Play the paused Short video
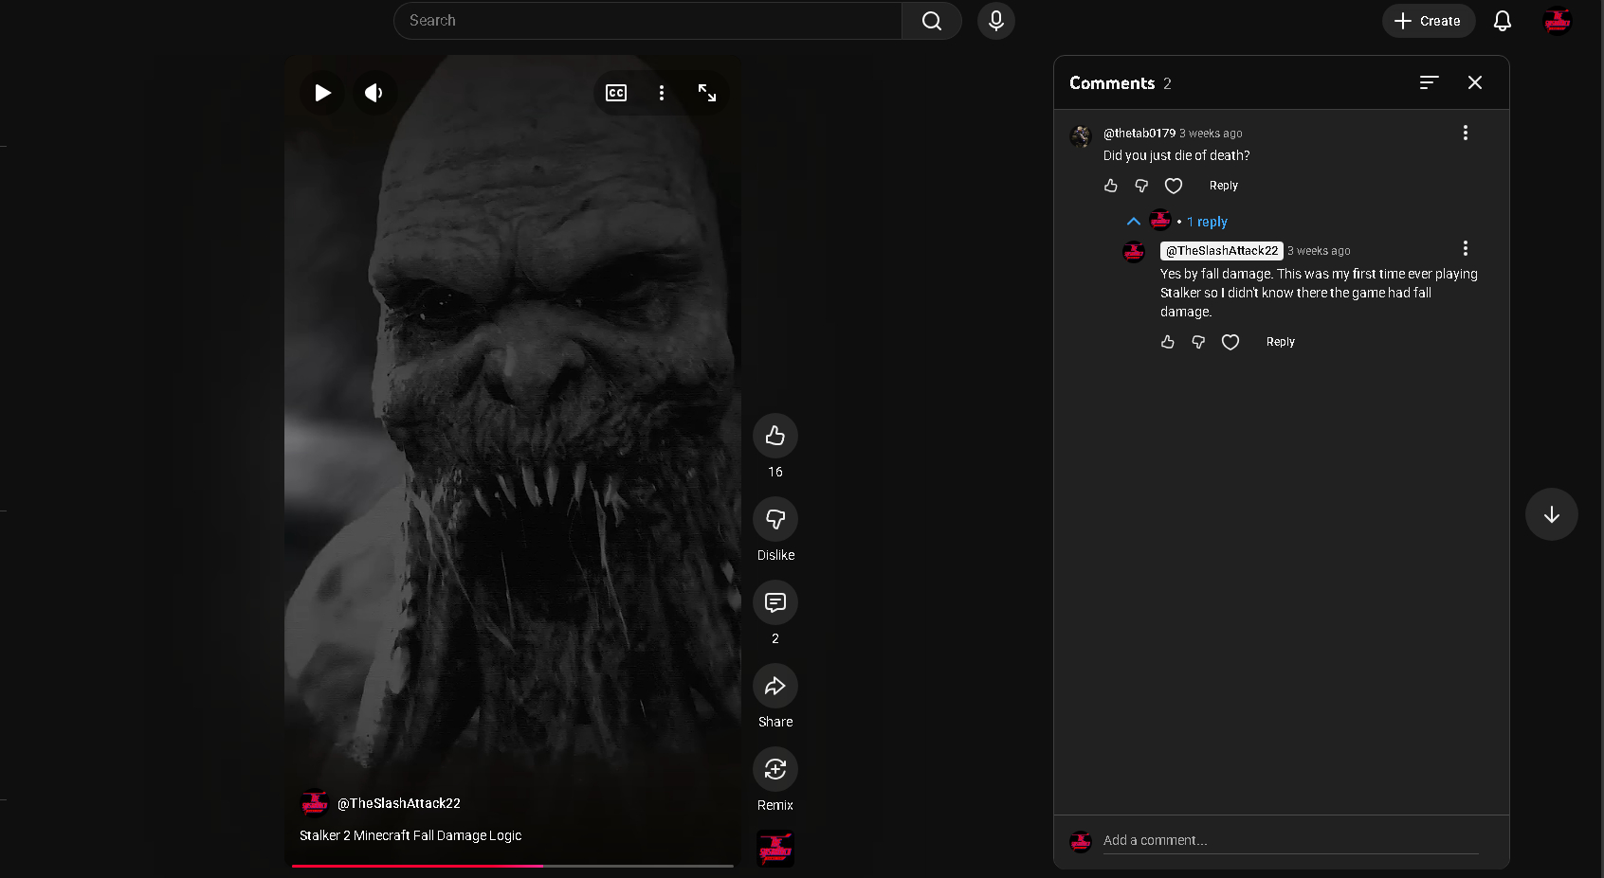Viewport: 1604px width, 878px height. pyautogui.click(x=322, y=93)
